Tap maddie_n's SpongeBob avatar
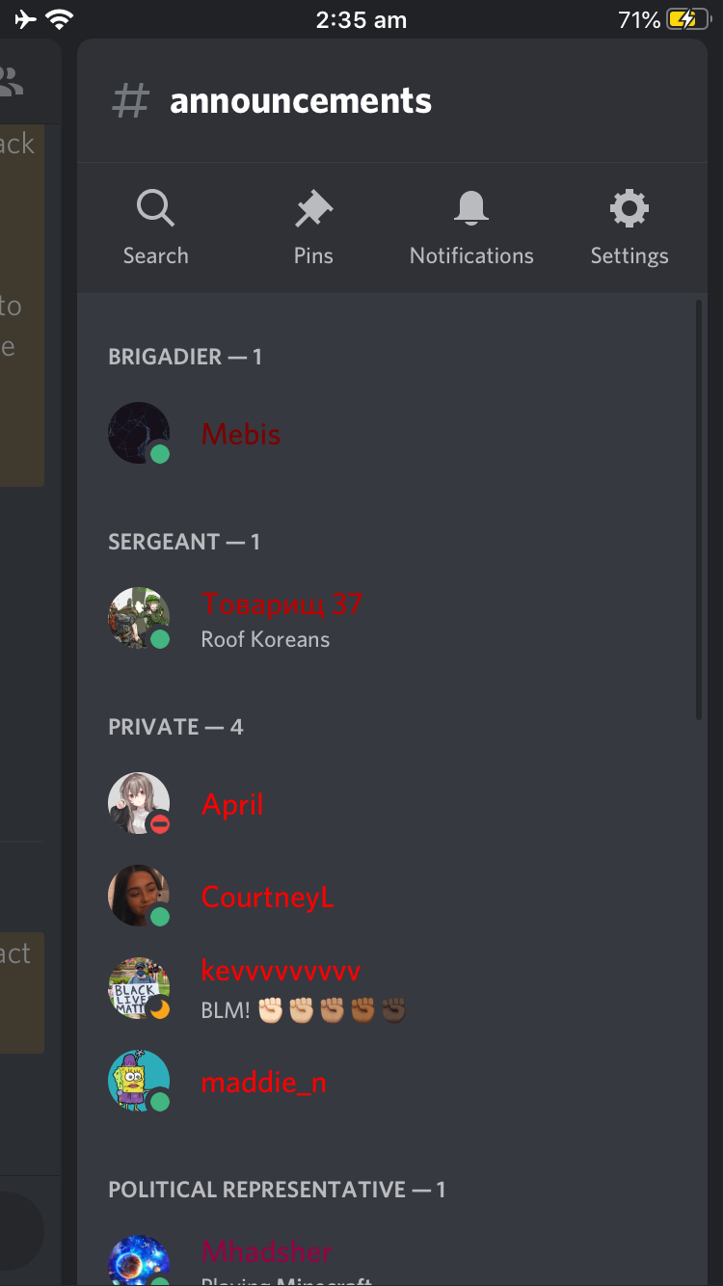 pyautogui.click(x=139, y=1081)
